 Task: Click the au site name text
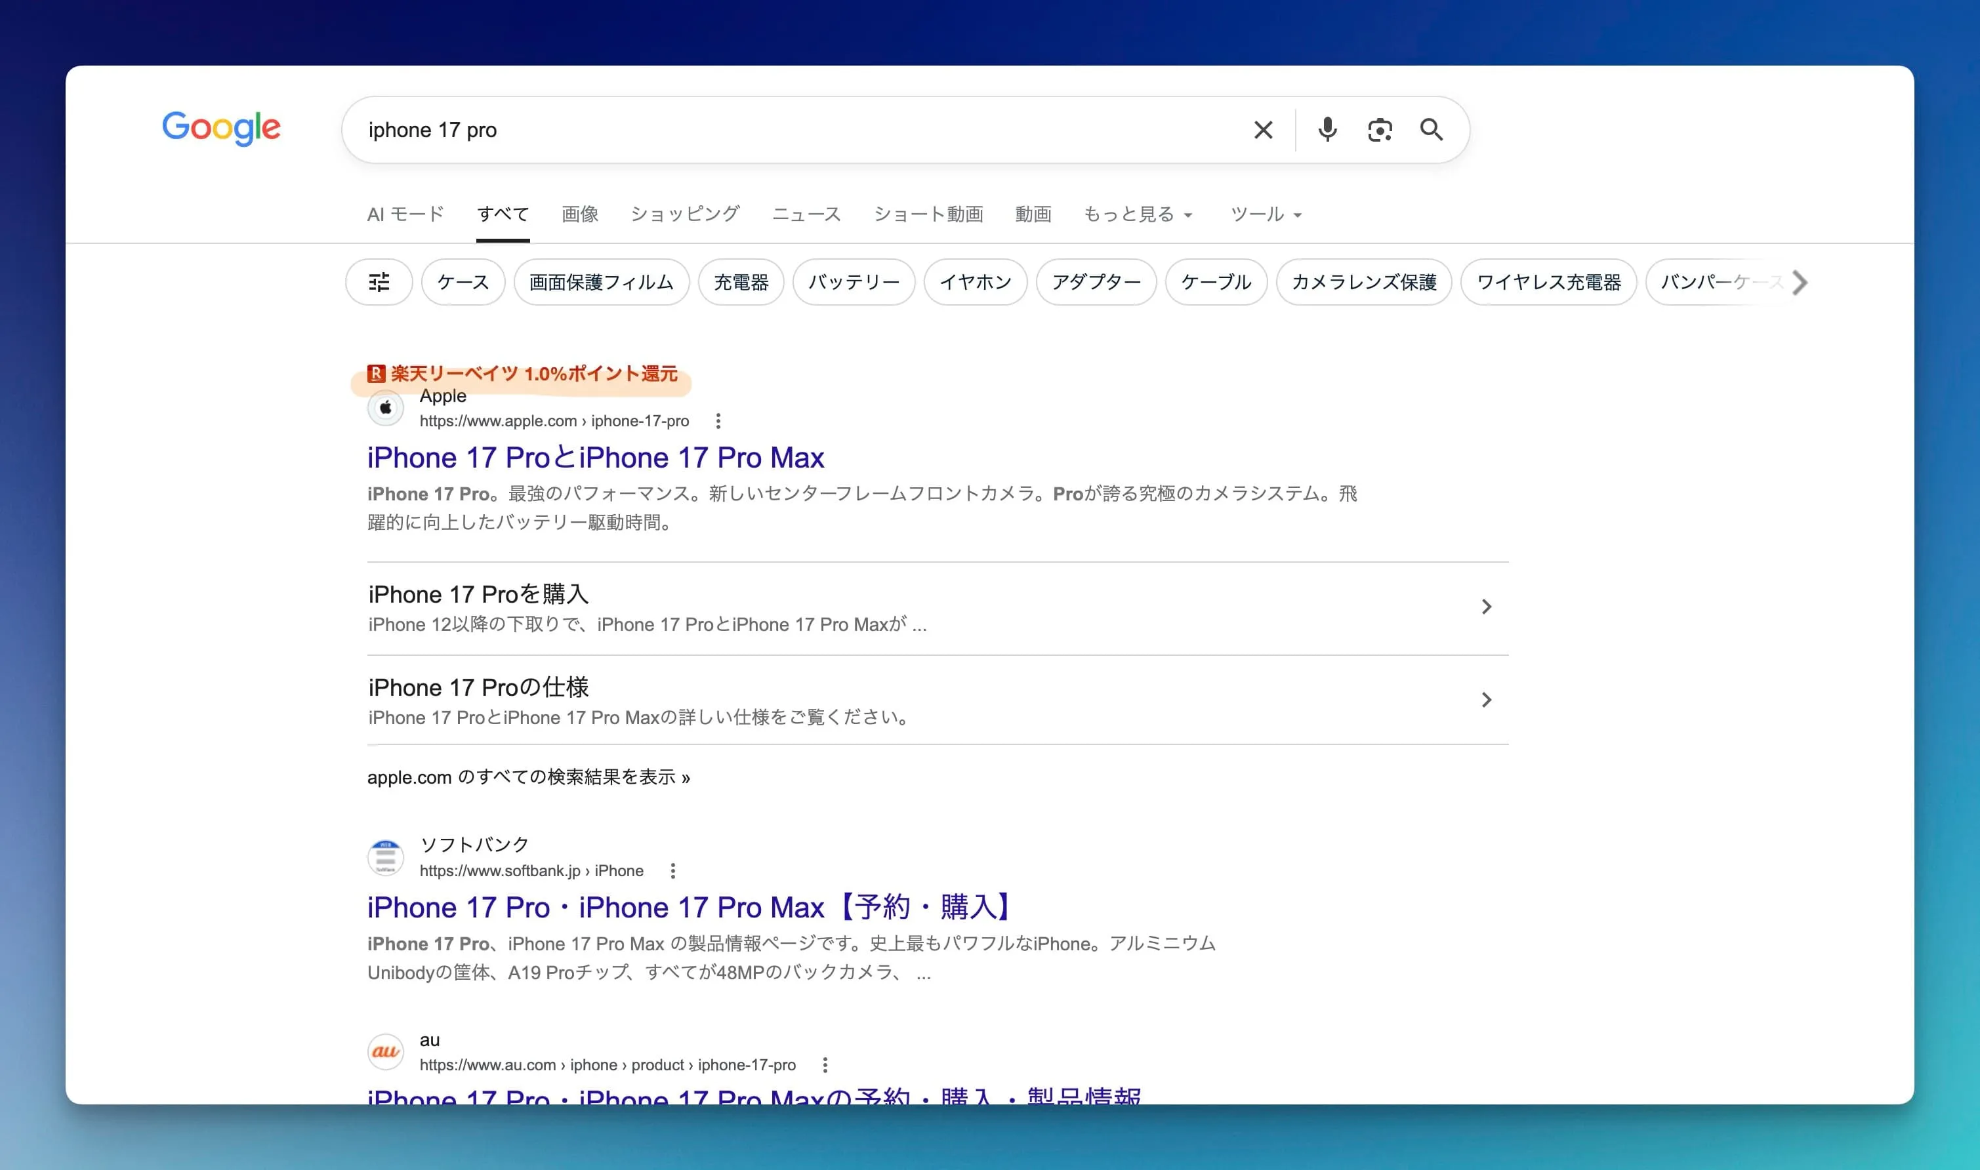click(x=429, y=1041)
